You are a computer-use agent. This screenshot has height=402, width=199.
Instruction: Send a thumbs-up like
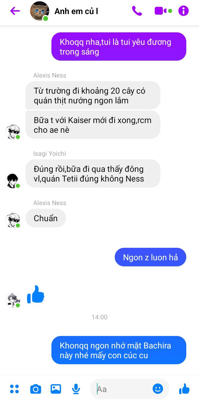point(184,389)
